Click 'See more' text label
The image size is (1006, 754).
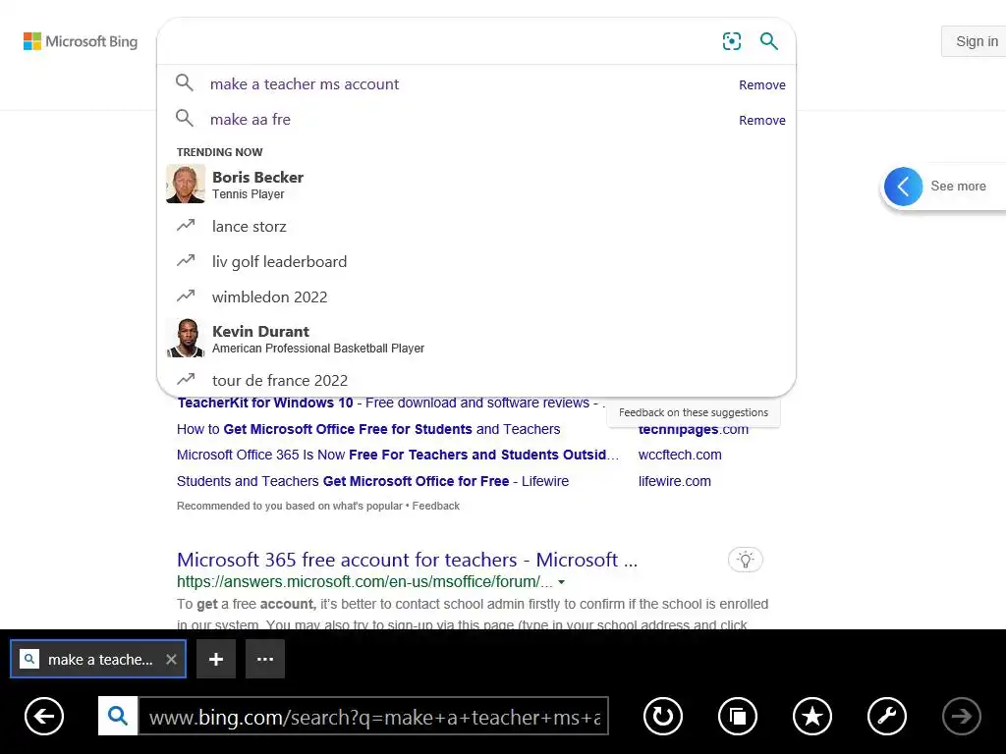pyautogui.click(x=958, y=186)
